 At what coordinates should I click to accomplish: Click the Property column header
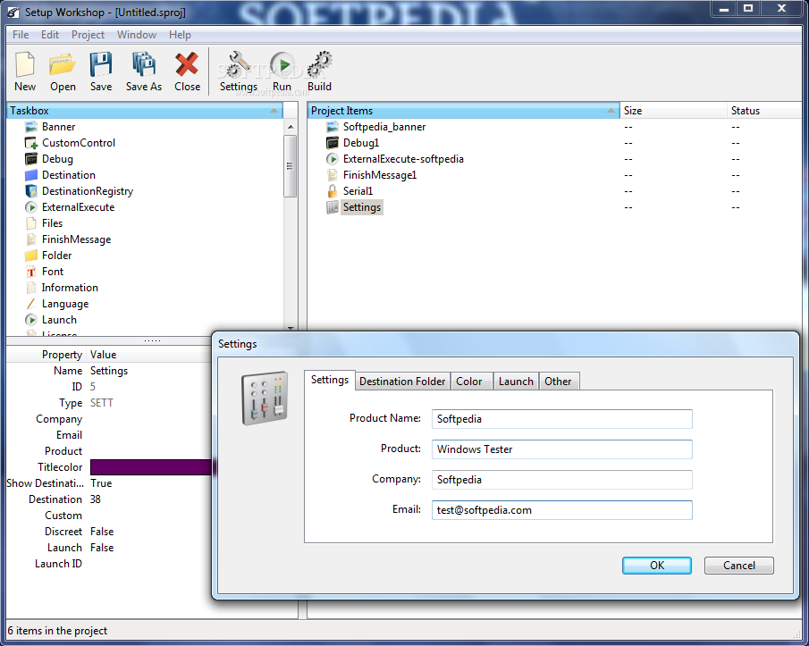(x=46, y=355)
